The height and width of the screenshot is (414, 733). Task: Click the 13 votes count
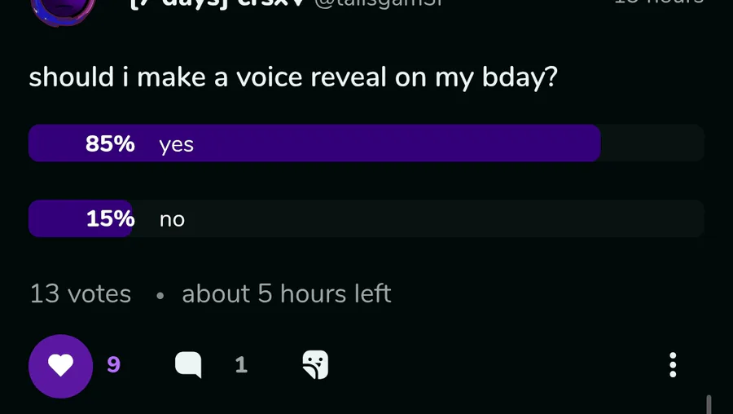(x=80, y=293)
